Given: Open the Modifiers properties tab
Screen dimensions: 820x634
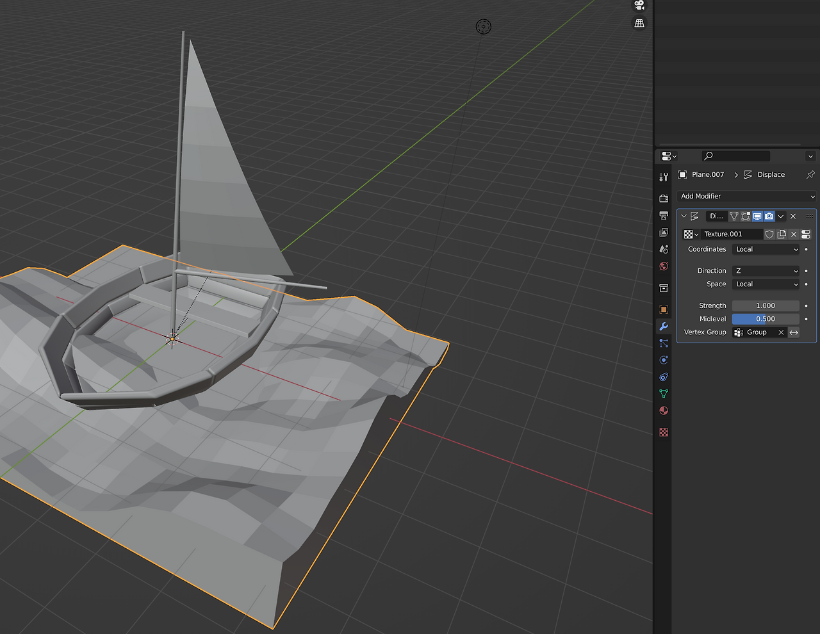Looking at the screenshot, I should [x=664, y=327].
